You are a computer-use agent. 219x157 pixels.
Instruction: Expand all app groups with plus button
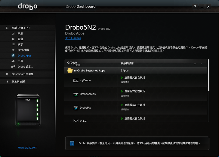tap(195, 64)
